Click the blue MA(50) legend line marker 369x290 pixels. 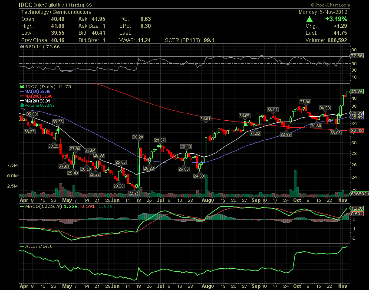(x=22, y=91)
